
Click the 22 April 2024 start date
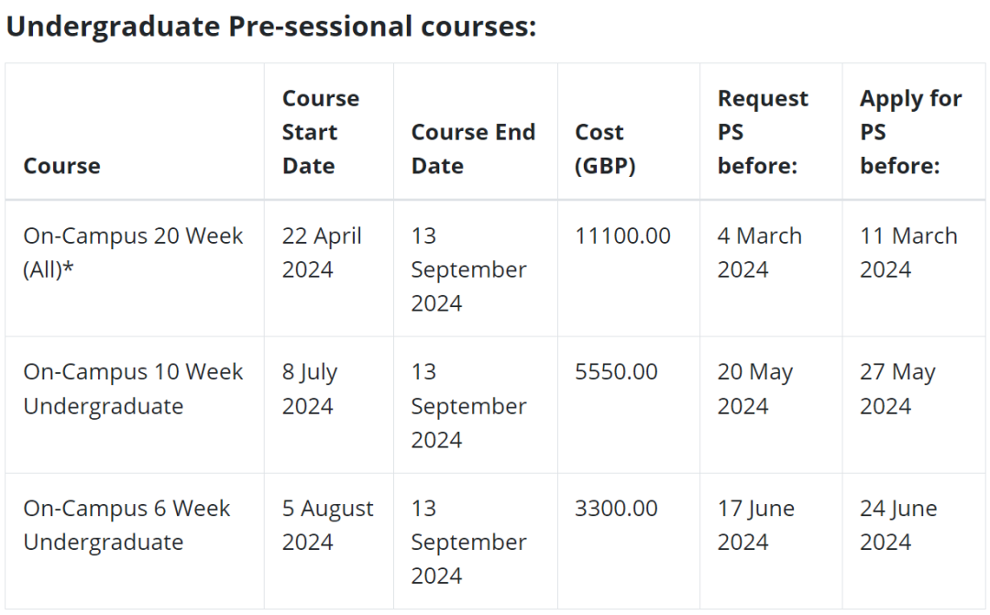[322, 253]
